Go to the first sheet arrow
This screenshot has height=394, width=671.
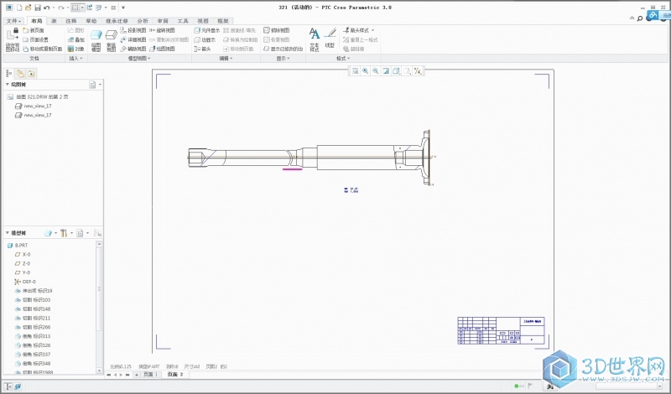[x=109, y=375]
